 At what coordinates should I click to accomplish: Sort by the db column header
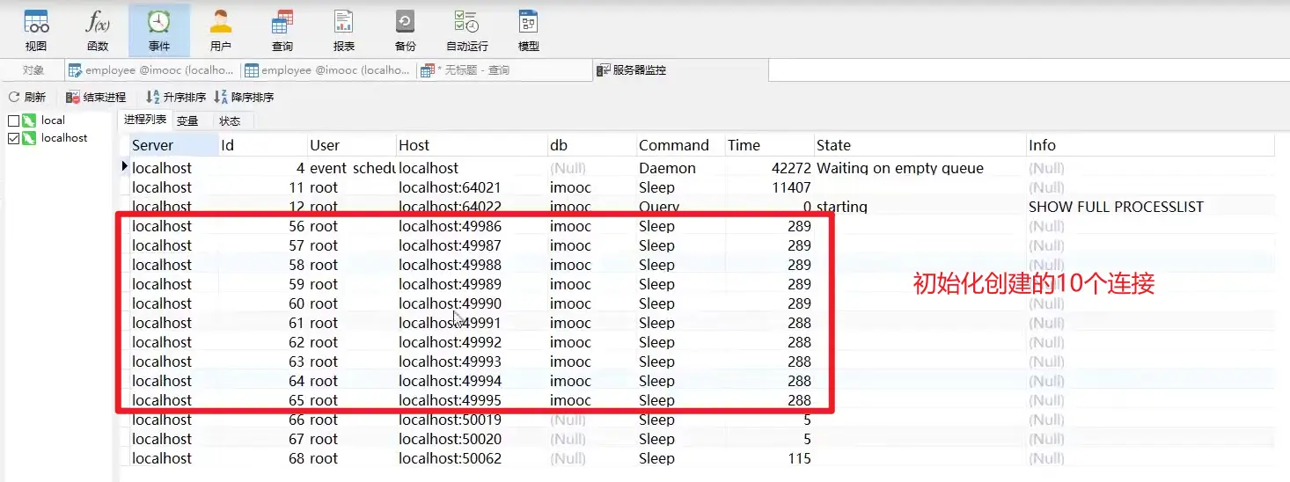592,145
